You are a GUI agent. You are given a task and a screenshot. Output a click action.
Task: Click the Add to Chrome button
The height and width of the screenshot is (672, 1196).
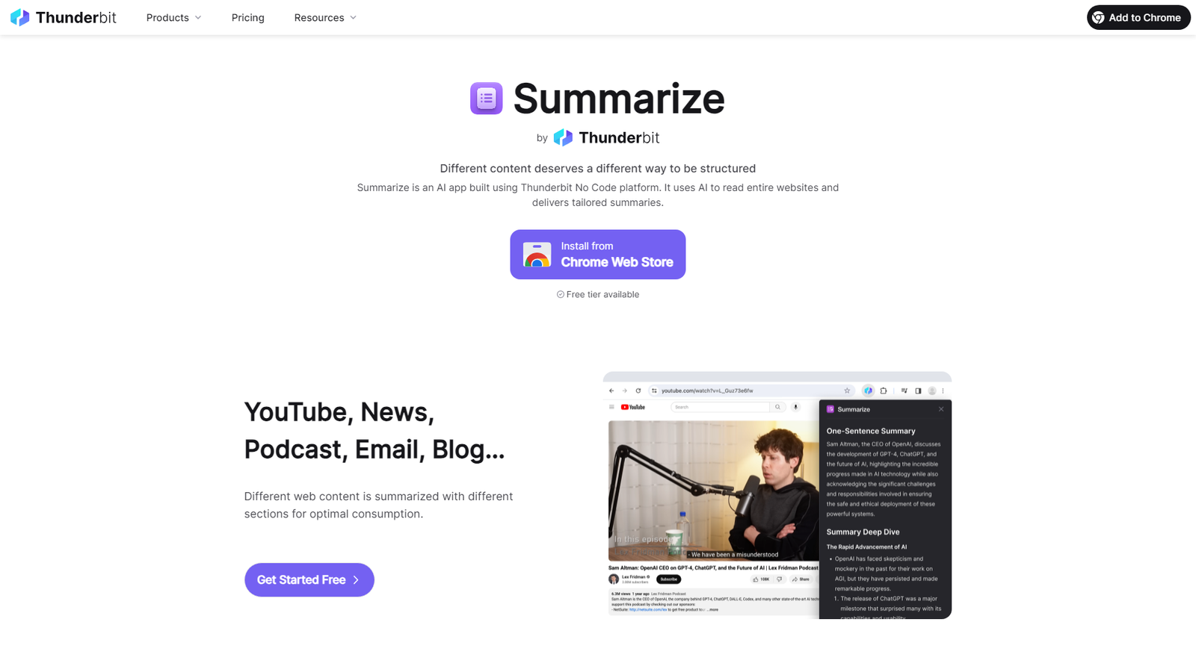click(x=1138, y=17)
